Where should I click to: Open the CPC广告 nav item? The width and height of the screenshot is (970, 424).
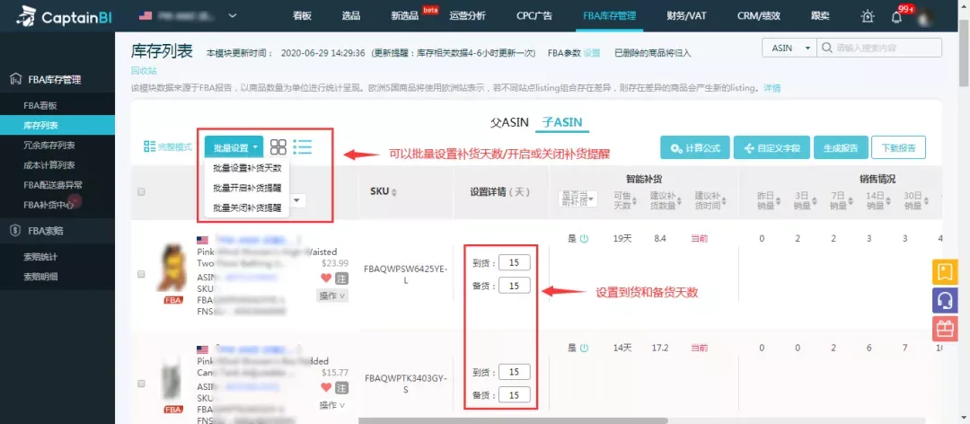tap(534, 15)
